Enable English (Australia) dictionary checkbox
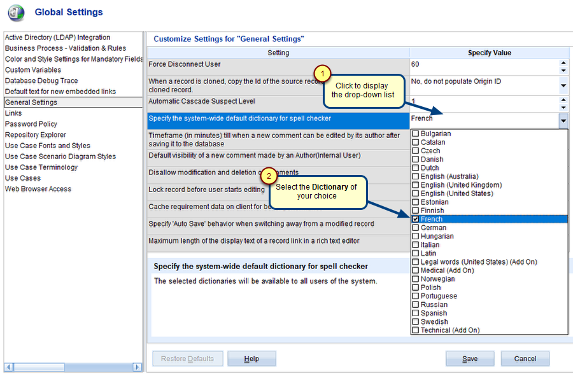Image resolution: width=573 pixels, height=376 pixels. click(x=416, y=176)
